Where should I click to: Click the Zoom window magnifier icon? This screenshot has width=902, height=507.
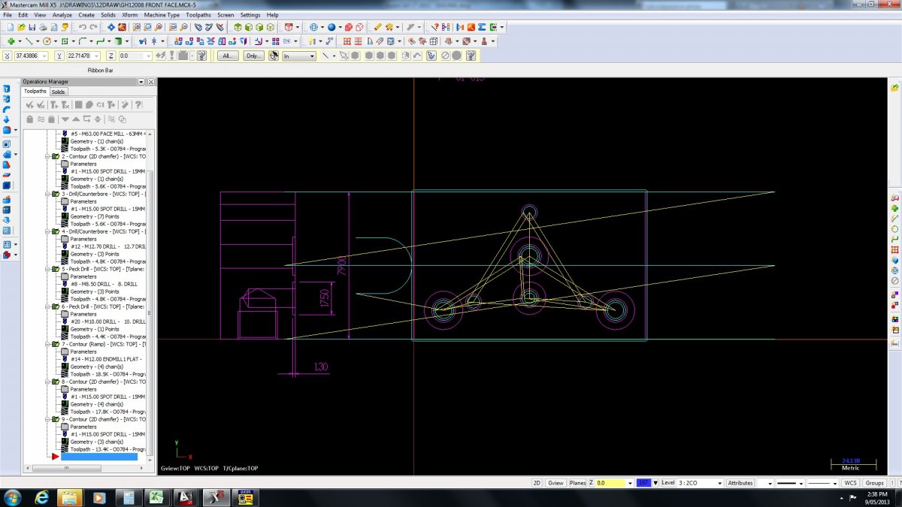138,27
